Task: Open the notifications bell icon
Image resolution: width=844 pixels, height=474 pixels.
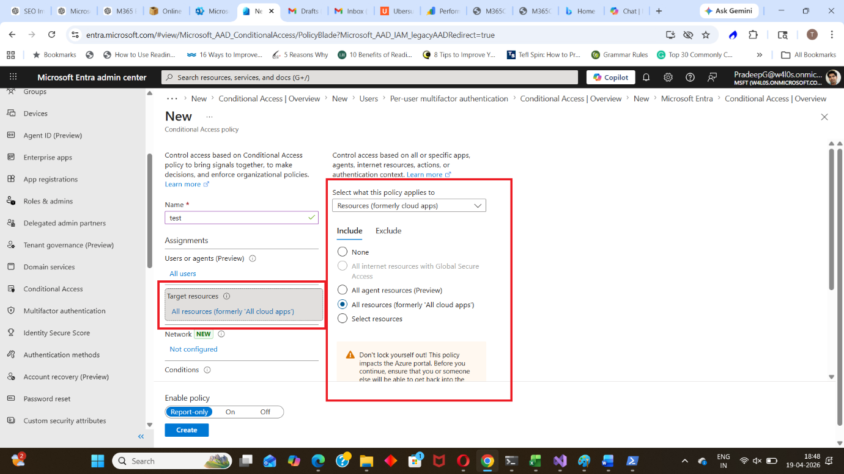Action: 646,78
